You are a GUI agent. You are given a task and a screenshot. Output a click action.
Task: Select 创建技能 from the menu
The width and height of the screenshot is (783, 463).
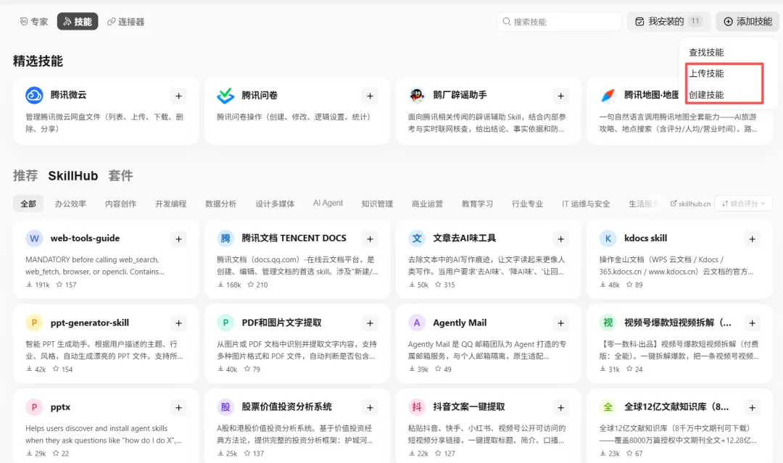point(706,95)
